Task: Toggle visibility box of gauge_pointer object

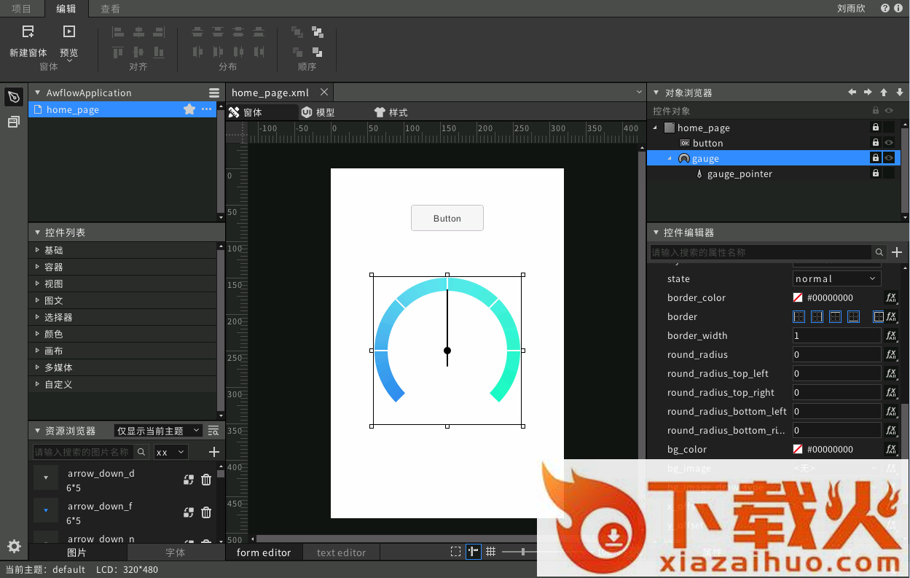Action: [x=889, y=173]
